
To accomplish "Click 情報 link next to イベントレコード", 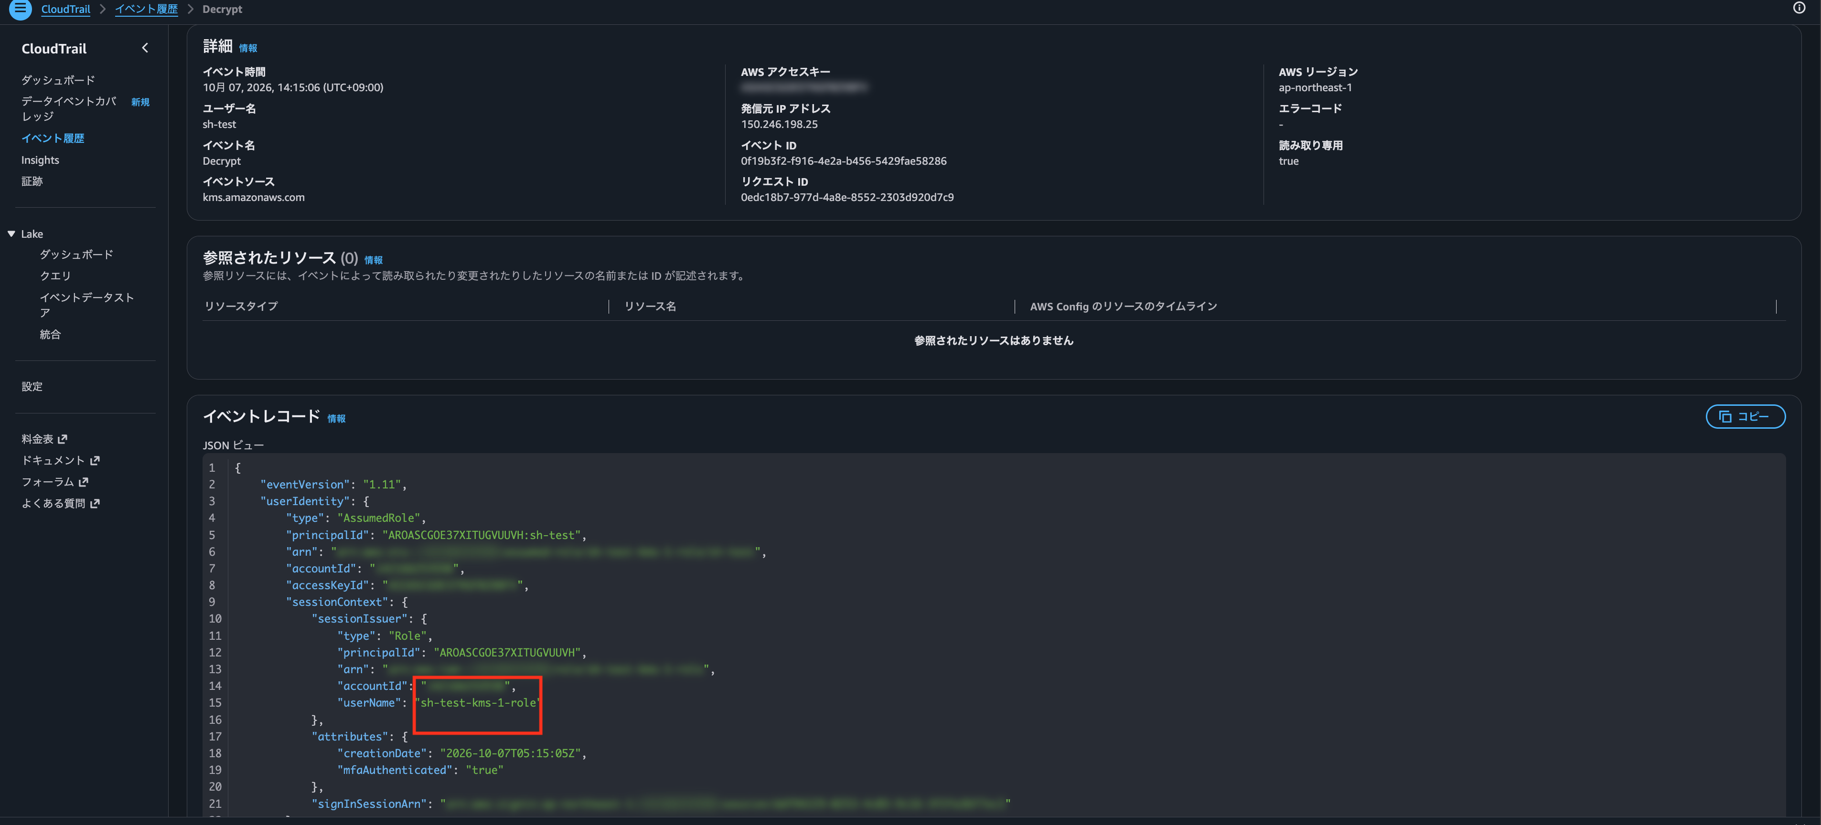I will coord(336,419).
